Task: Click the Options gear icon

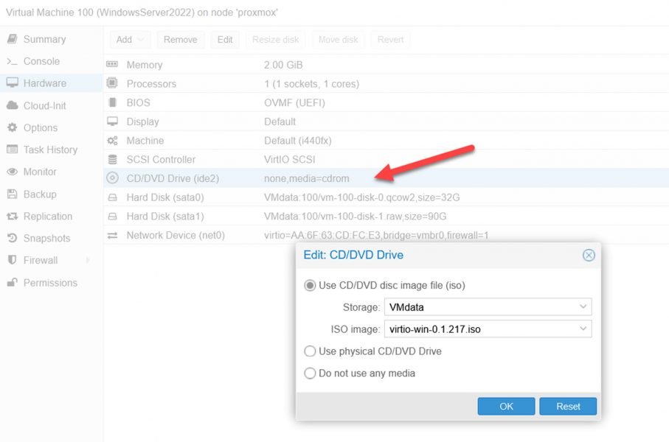Action: tap(12, 127)
